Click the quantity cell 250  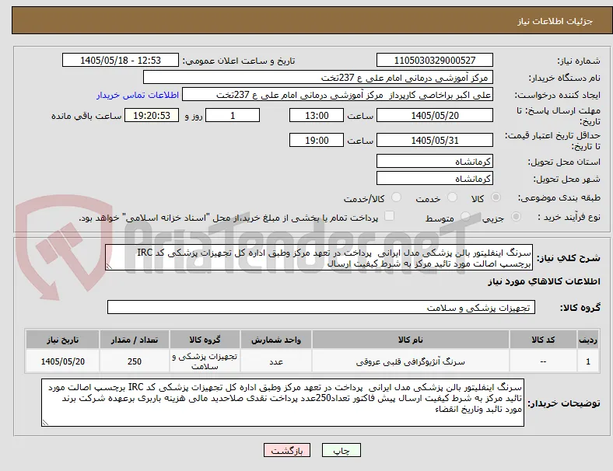[135, 361]
